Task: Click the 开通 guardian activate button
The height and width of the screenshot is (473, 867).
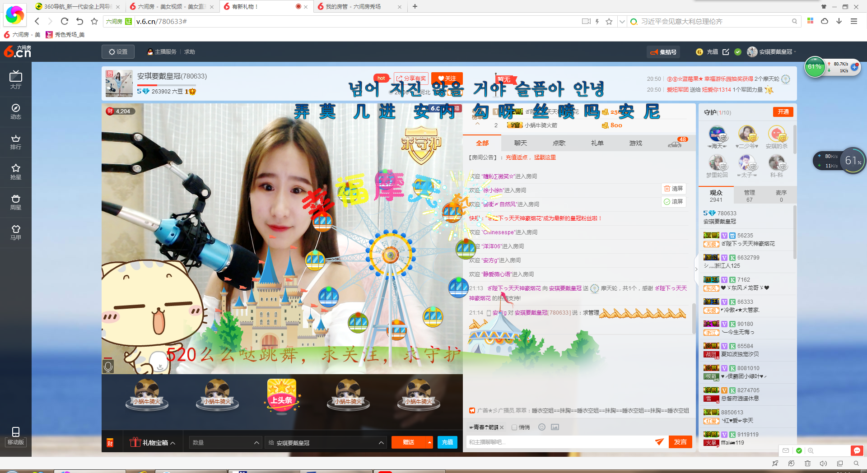Action: [x=783, y=112]
